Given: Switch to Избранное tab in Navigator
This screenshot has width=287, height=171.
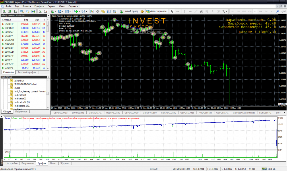Looking at the screenshot, I should [21, 111].
